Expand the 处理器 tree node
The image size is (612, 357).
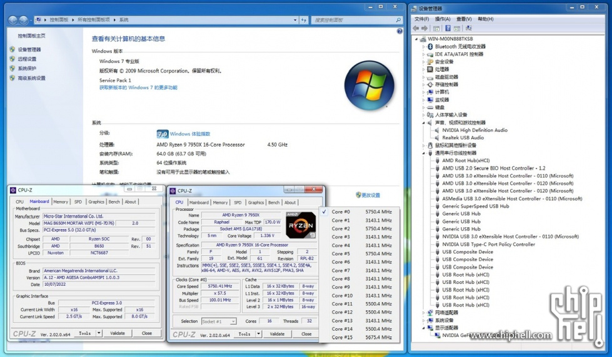click(x=423, y=69)
